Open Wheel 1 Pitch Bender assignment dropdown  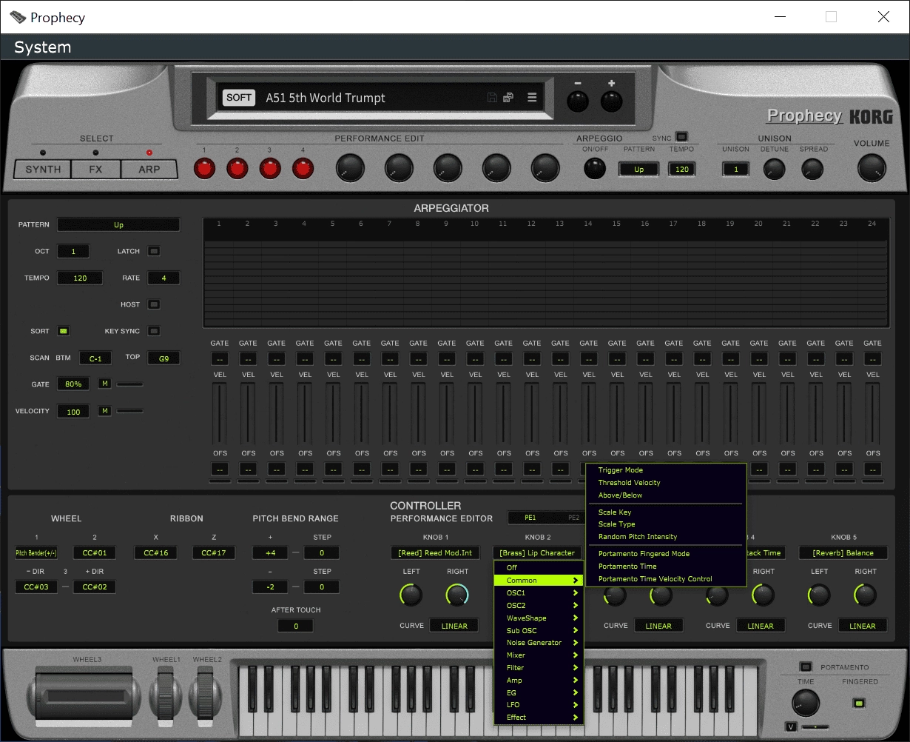point(36,552)
